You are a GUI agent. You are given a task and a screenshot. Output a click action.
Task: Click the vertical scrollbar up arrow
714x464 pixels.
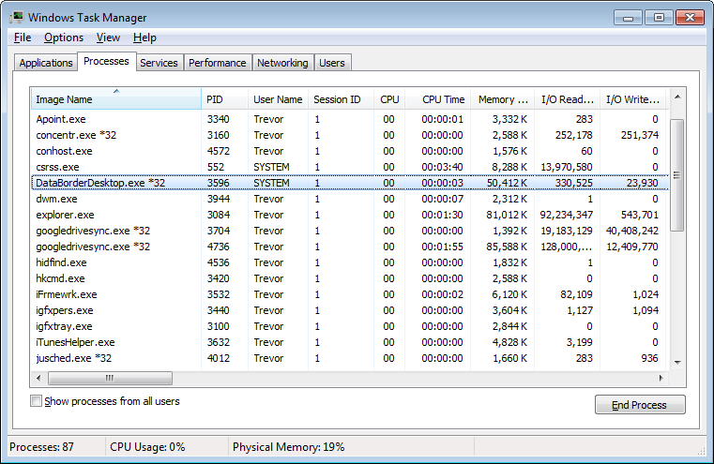coord(676,97)
